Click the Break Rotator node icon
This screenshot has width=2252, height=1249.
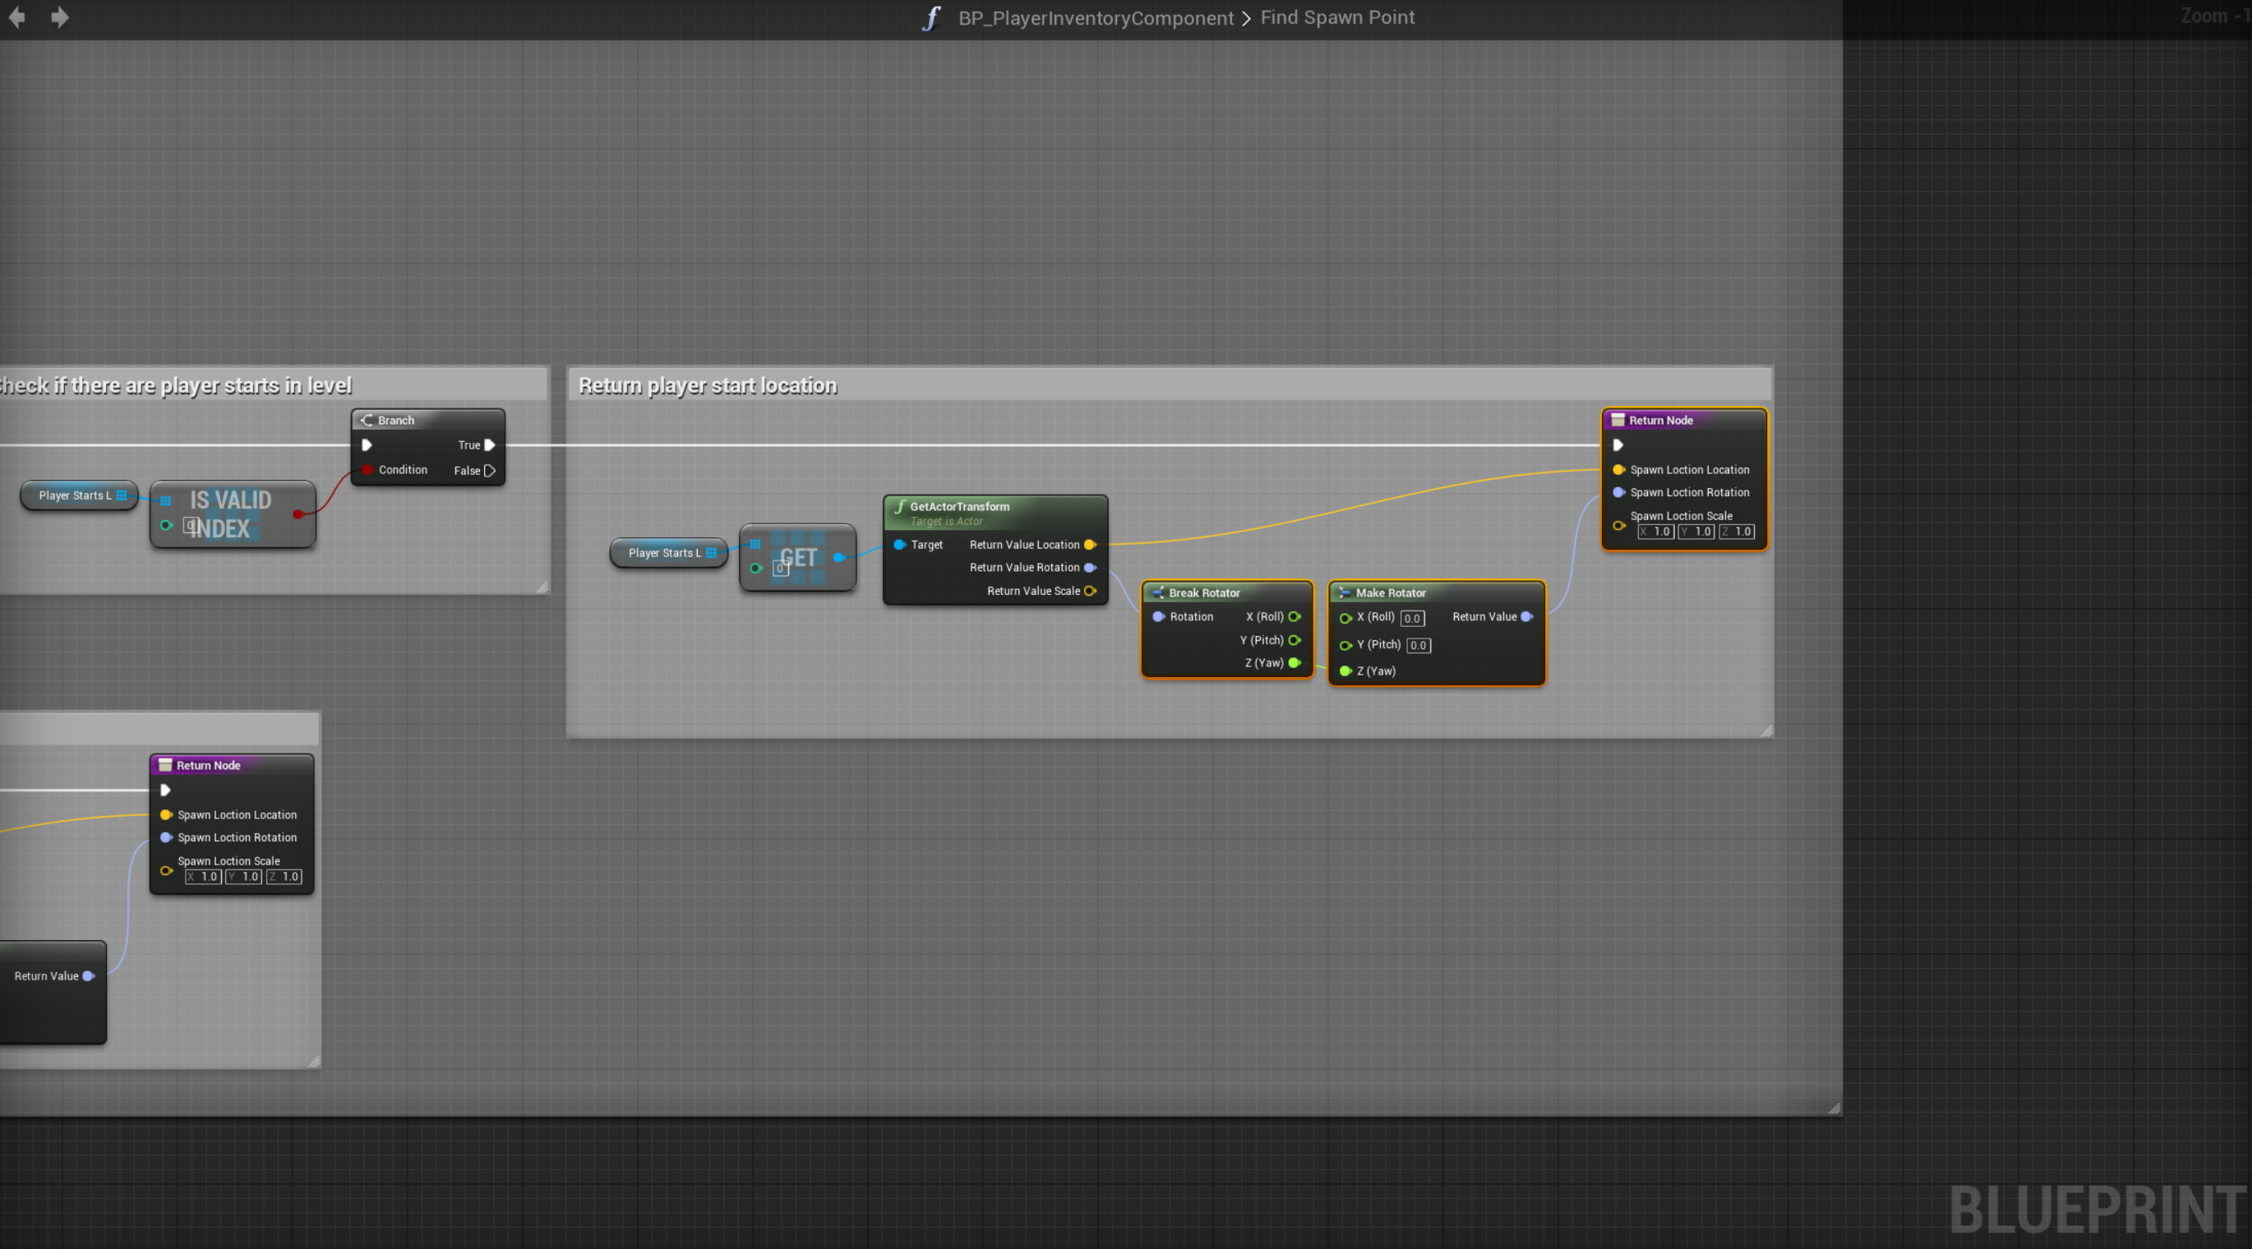(1157, 592)
